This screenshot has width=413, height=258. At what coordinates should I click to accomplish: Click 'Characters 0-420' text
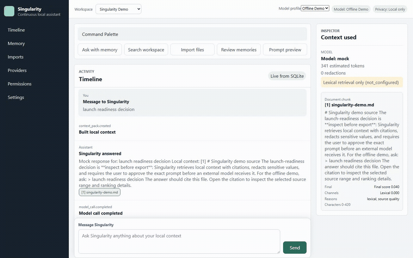point(337,205)
